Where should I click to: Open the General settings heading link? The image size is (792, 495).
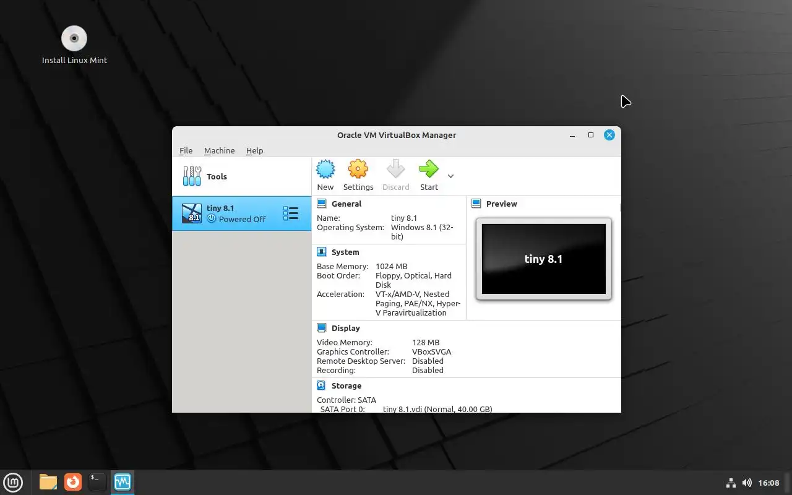pyautogui.click(x=346, y=204)
